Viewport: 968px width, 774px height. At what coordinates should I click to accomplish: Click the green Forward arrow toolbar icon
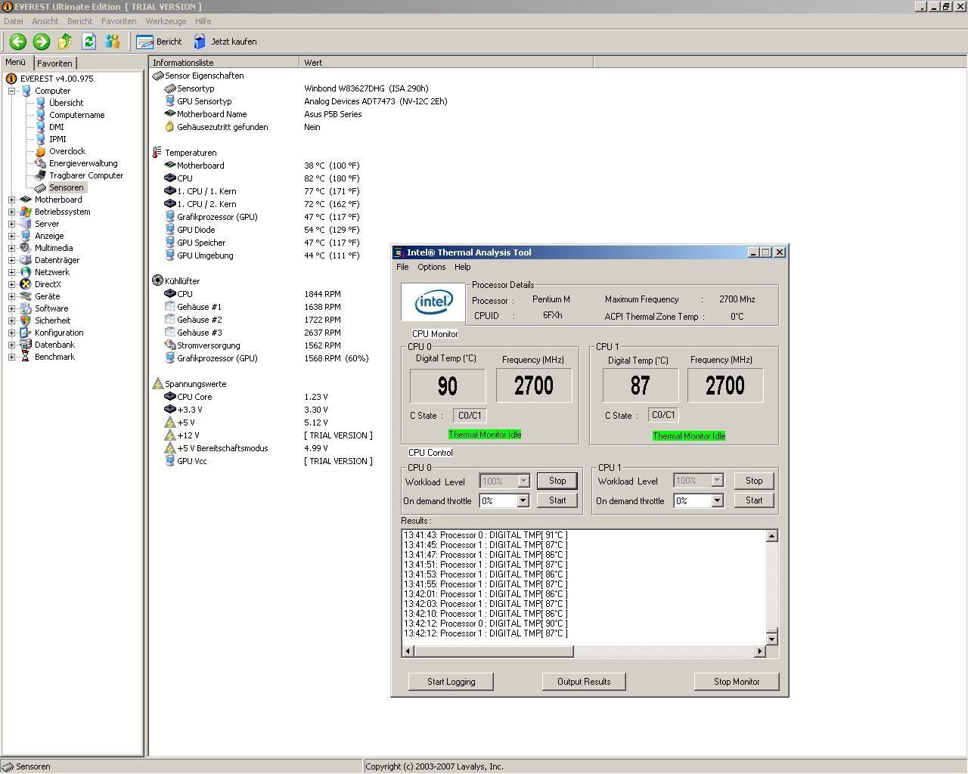tap(42, 42)
